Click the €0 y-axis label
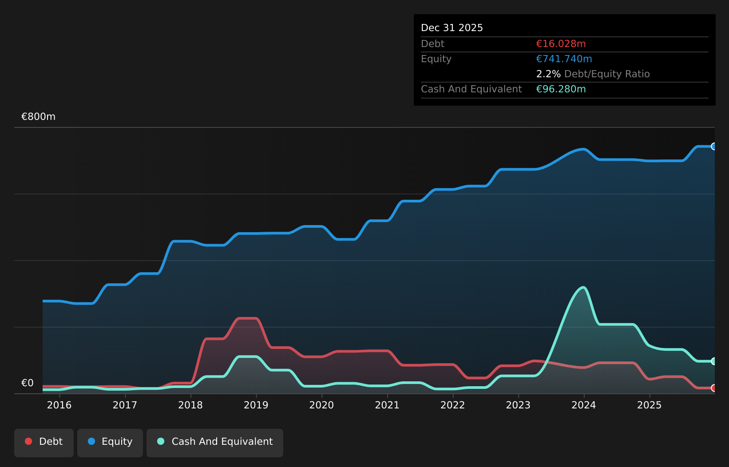The width and height of the screenshot is (729, 467). pyautogui.click(x=28, y=383)
